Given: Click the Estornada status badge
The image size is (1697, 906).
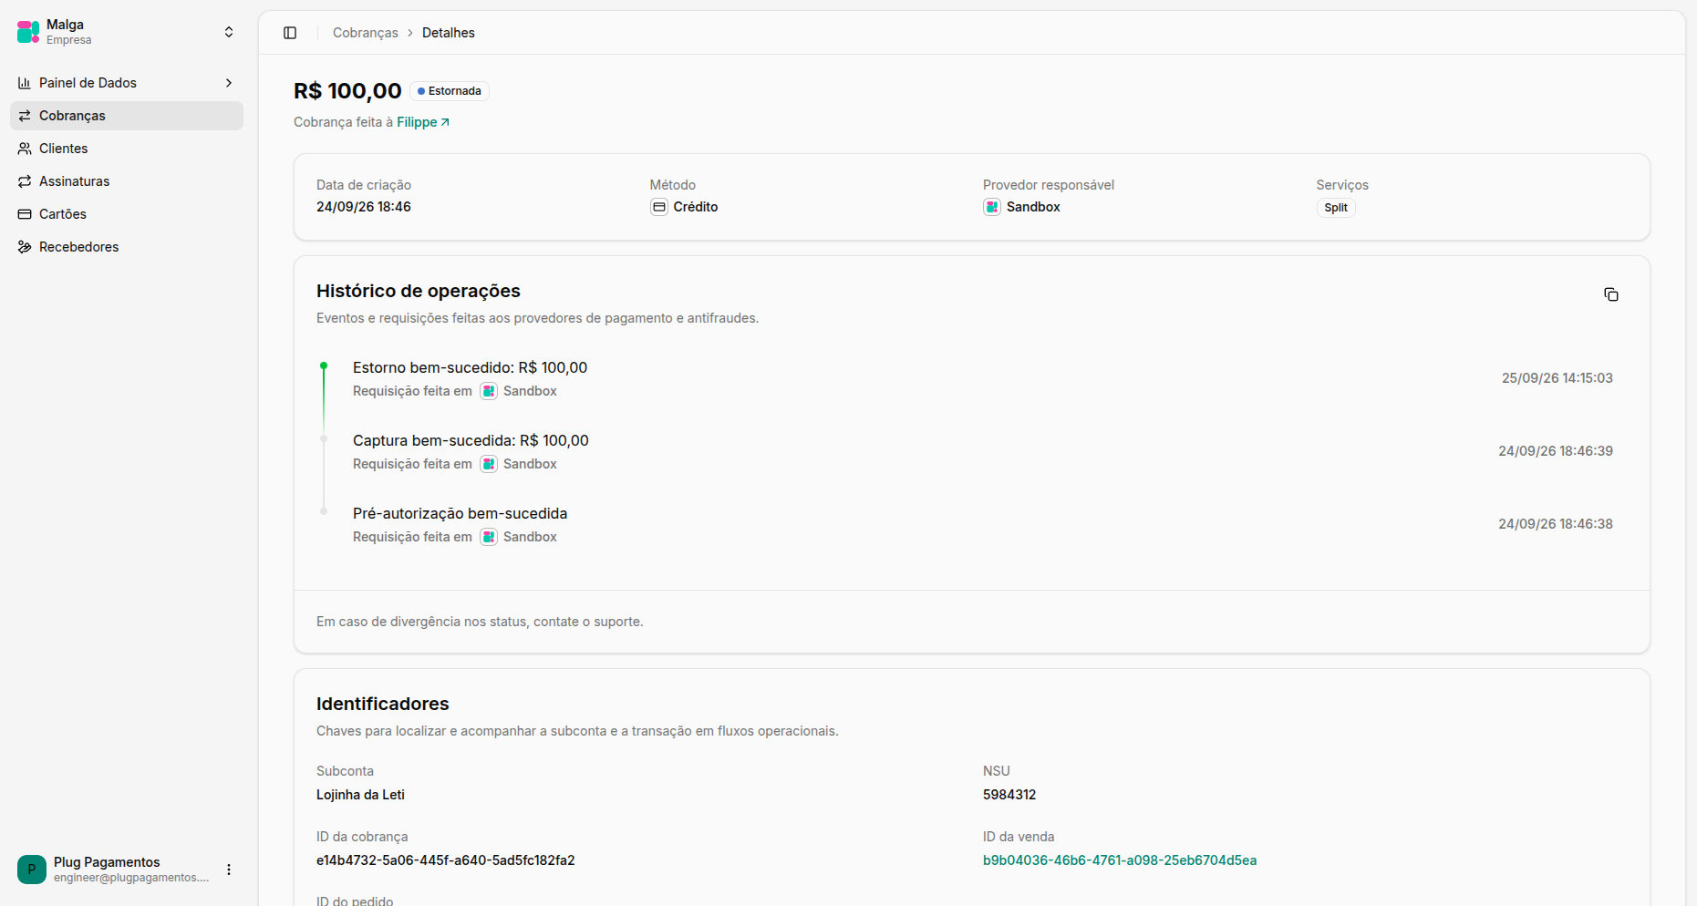Looking at the screenshot, I should 450,91.
